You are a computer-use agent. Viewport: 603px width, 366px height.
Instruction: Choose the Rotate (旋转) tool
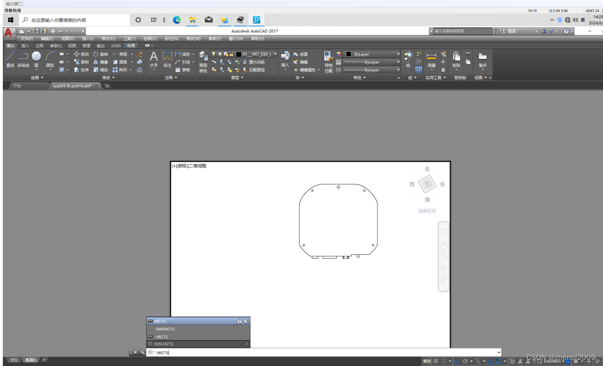click(x=101, y=54)
